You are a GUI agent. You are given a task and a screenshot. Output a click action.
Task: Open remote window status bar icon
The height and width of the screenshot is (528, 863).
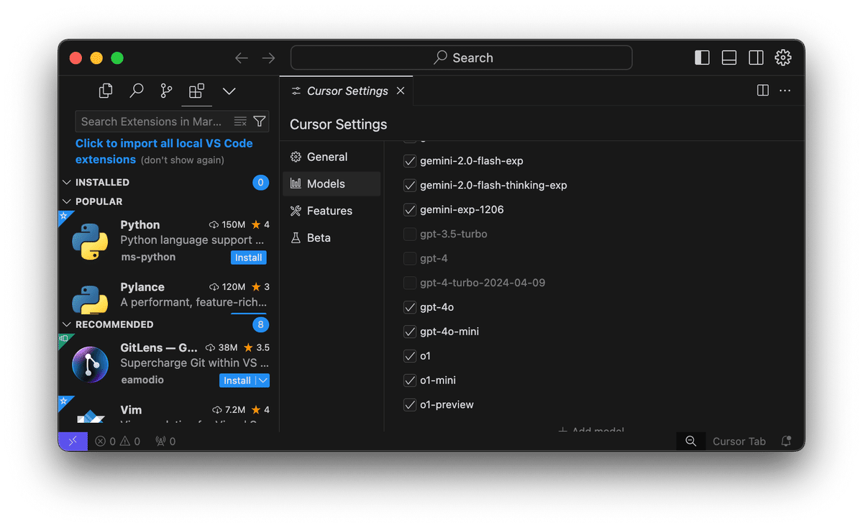tap(73, 441)
